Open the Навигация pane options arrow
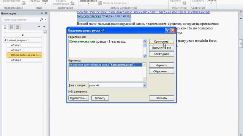Screen dimensions: 243x136 (x=42, y=14)
